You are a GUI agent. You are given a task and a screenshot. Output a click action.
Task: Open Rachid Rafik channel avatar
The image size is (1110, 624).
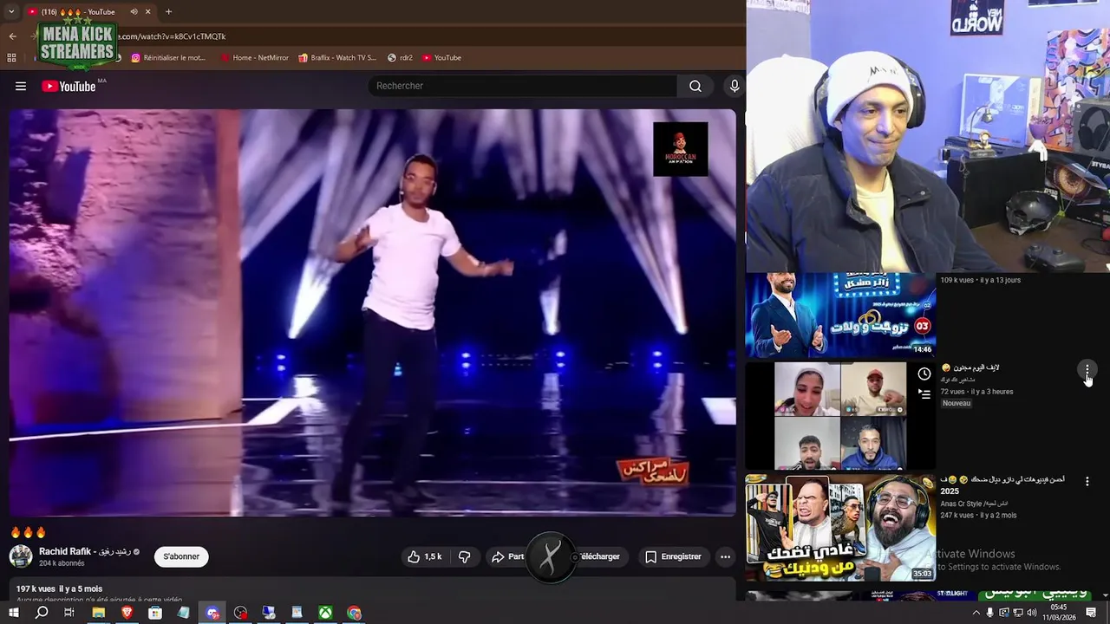(21, 556)
